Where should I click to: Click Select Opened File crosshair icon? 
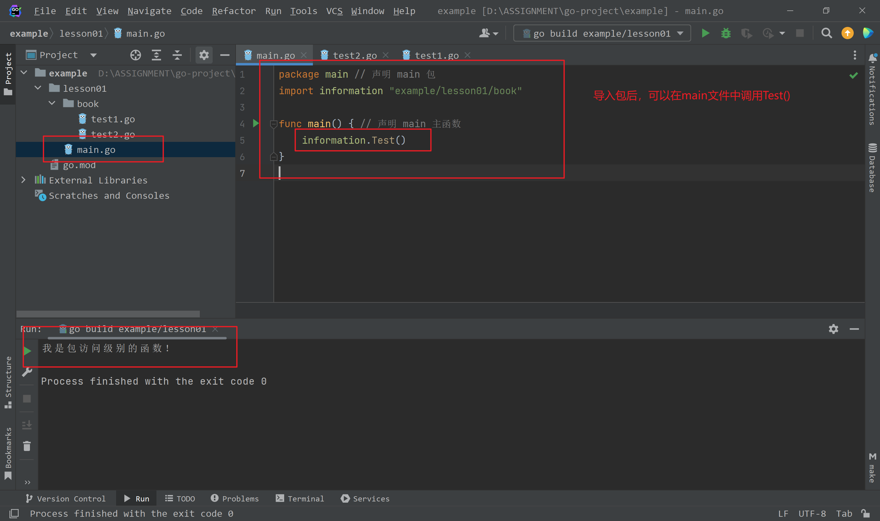click(135, 55)
